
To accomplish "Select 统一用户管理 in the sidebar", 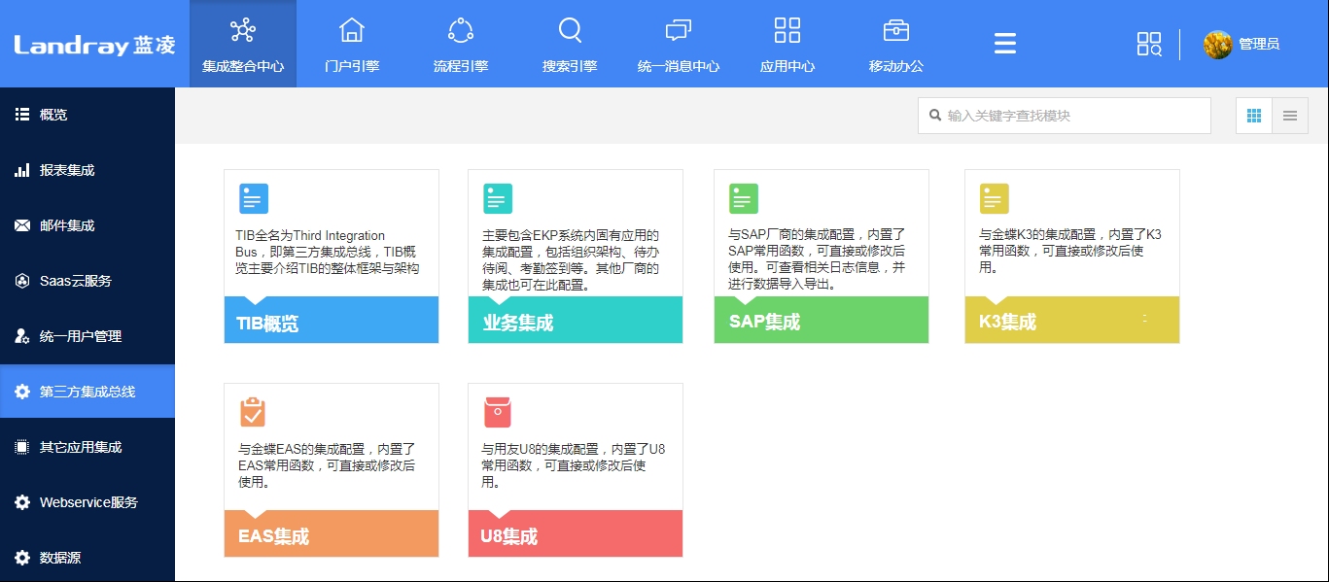I will [87, 336].
